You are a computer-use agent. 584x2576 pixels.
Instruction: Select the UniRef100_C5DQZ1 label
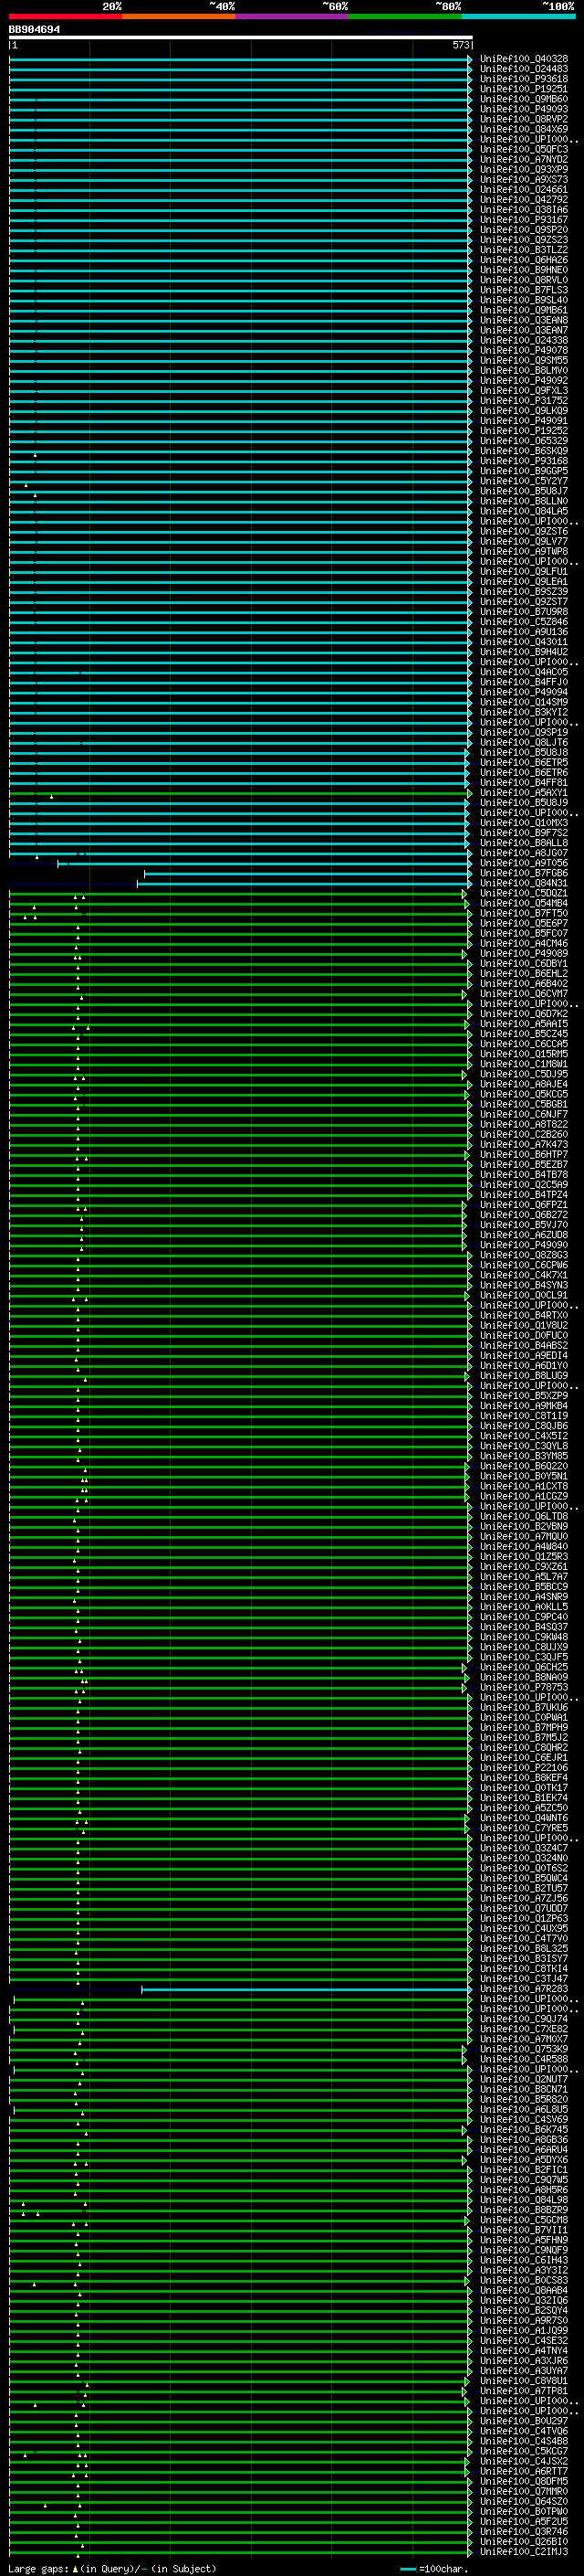(x=523, y=893)
